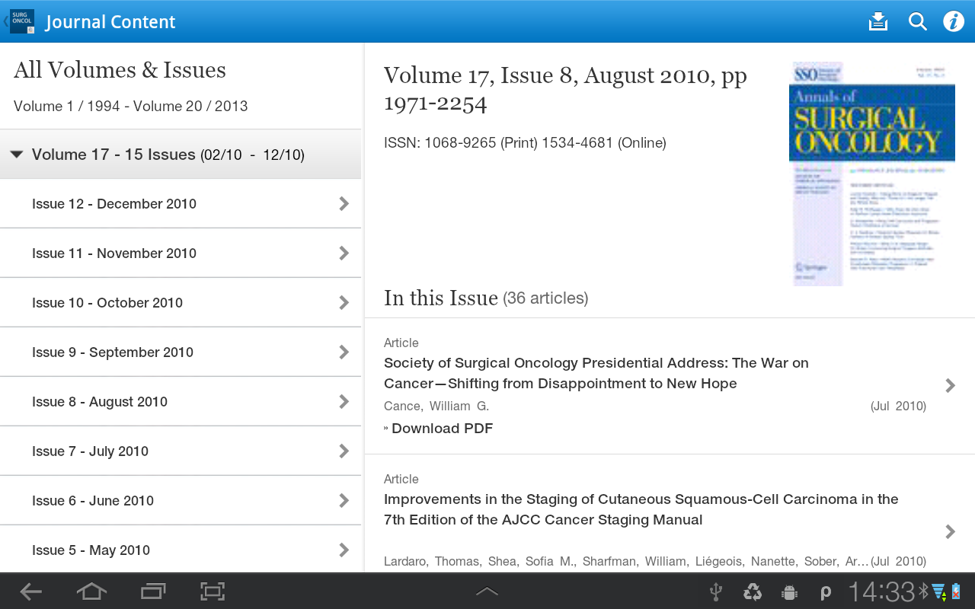Tap the USB status icon
975x609 pixels.
tap(716, 591)
